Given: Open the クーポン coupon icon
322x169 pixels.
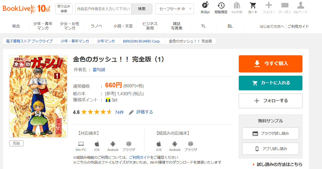Looking at the screenshot, I should coord(285,6).
